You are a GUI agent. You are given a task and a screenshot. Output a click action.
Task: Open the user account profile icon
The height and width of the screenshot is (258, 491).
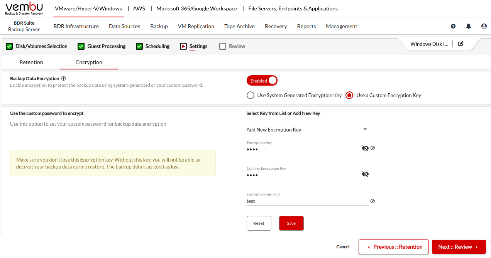(x=484, y=26)
